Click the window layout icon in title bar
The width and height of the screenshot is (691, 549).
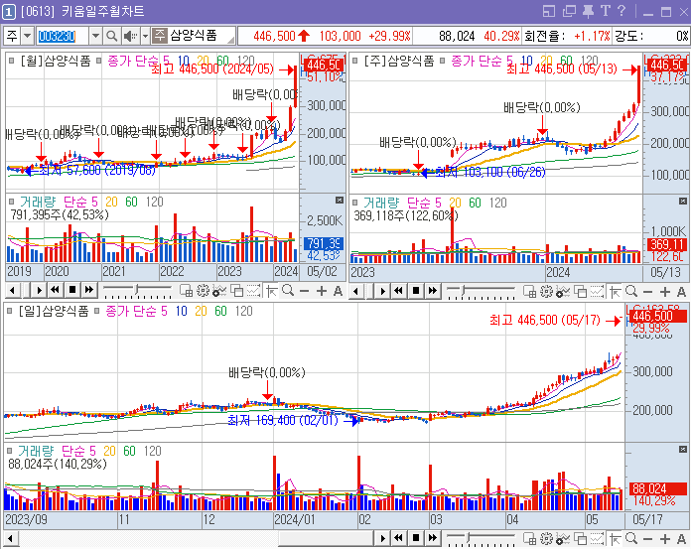tap(549, 12)
